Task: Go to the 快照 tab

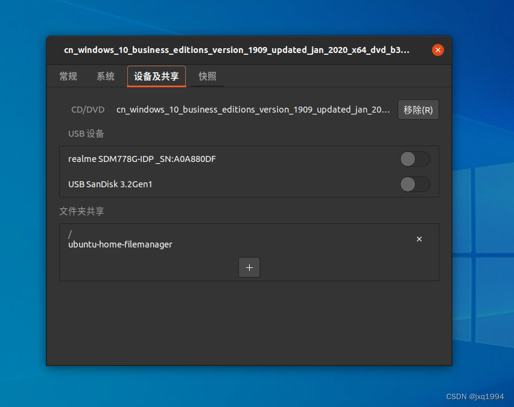Action: [208, 76]
